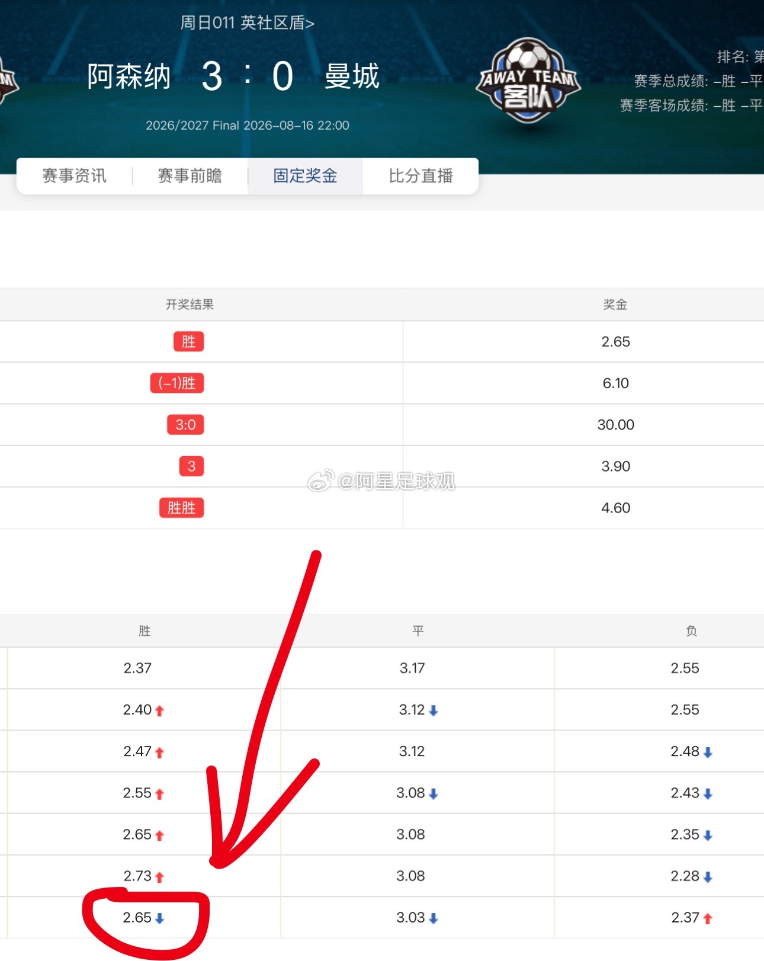Image resolution: width=764 pixels, height=961 pixels.
Task: Open the 周日011 英社区盾 match link
Action: coord(248,23)
